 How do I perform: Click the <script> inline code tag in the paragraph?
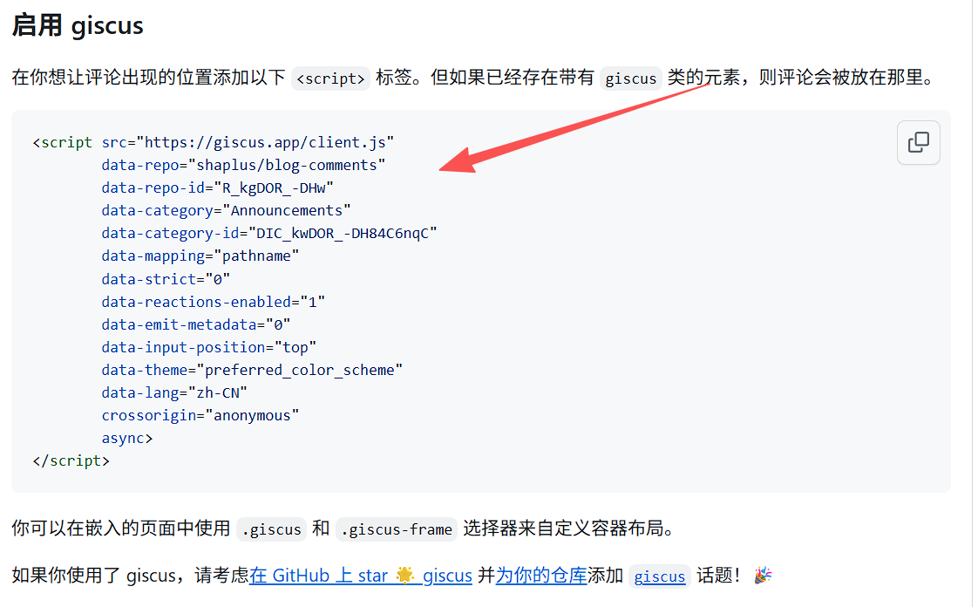click(x=330, y=78)
